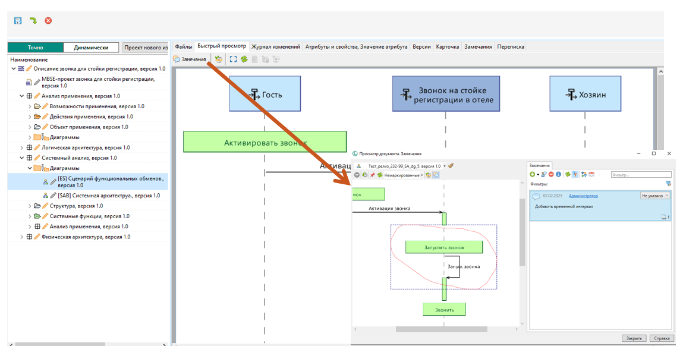
Task: Click the red cancel icon in top toolbar
Action: pos(48,21)
